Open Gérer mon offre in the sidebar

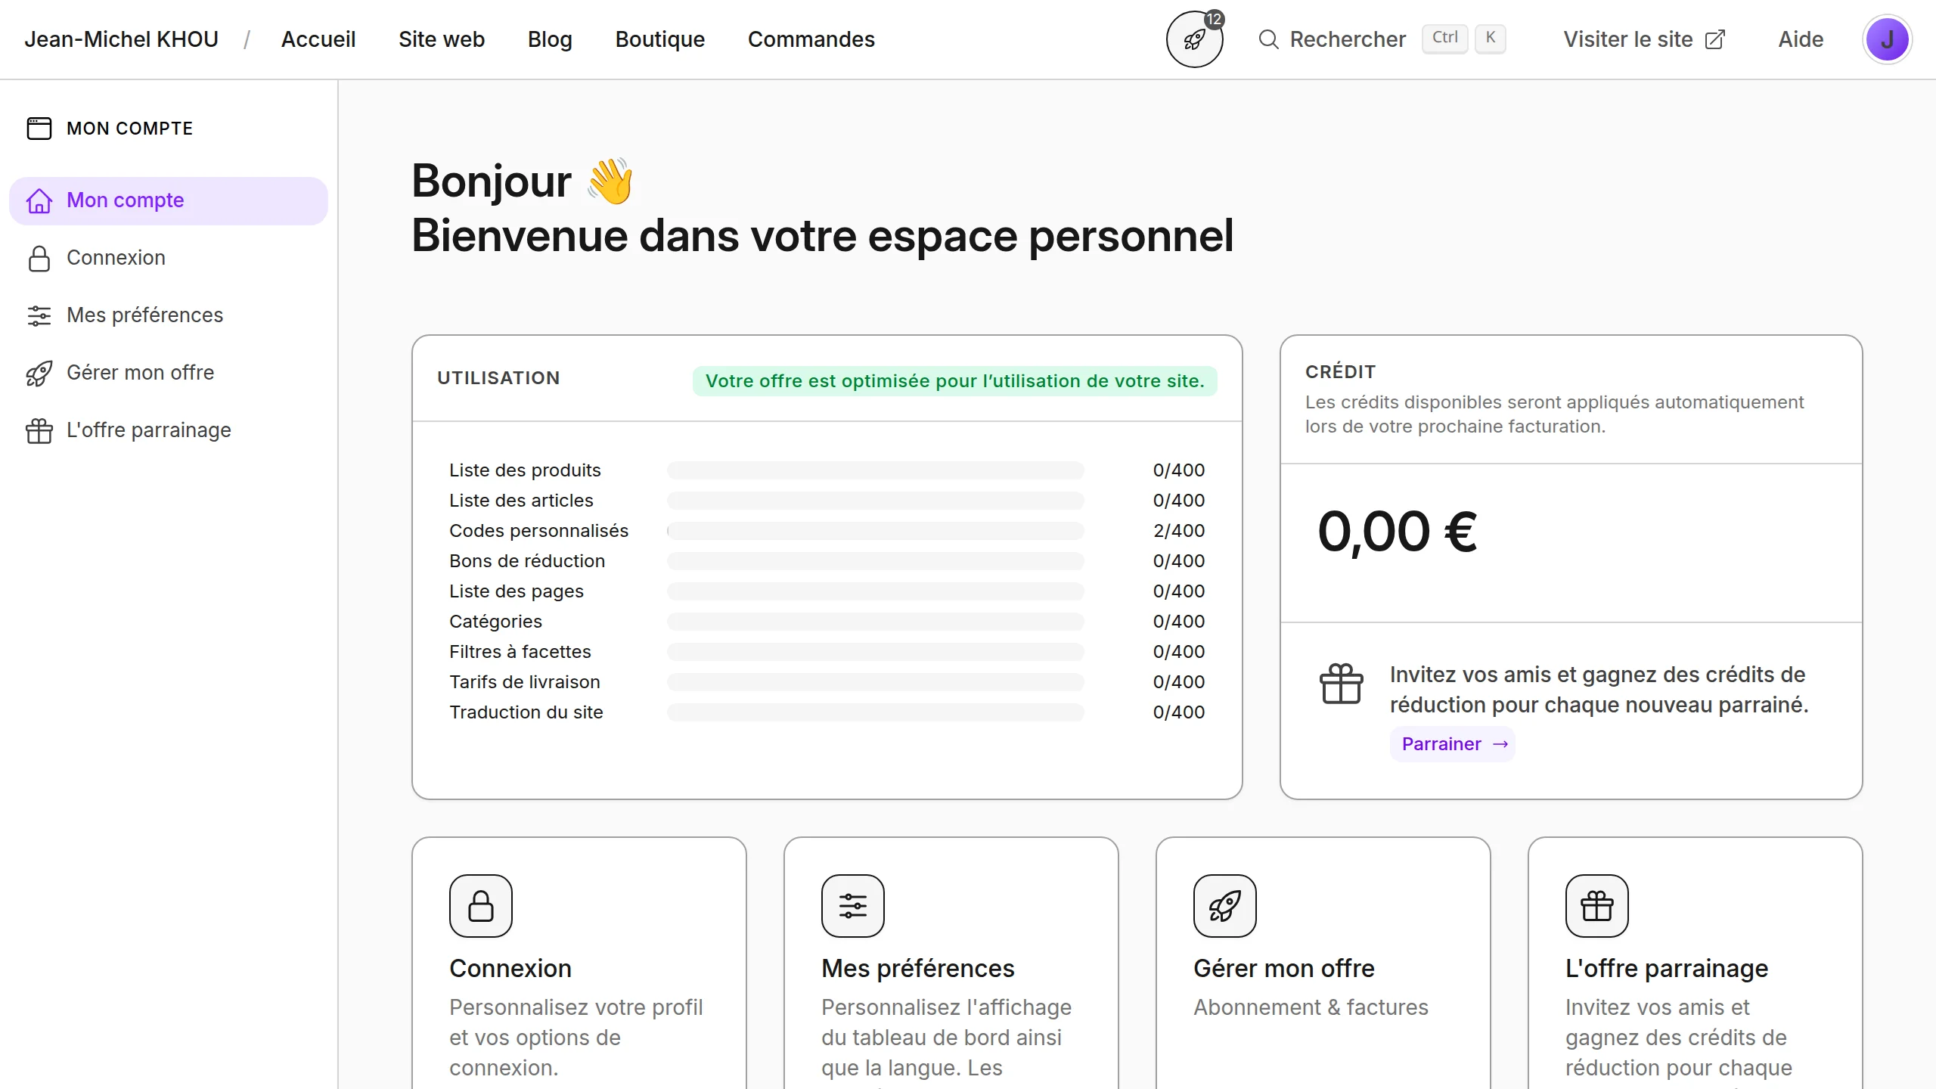coord(140,372)
